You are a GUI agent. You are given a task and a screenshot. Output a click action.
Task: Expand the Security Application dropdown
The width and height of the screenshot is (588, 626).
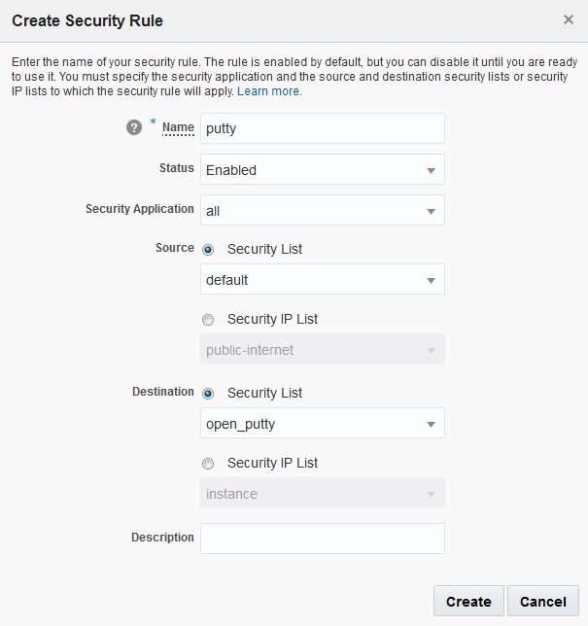click(x=322, y=210)
